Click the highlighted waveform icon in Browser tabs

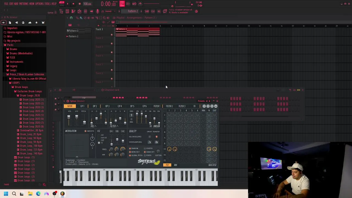pyautogui.click(x=4, y=23)
